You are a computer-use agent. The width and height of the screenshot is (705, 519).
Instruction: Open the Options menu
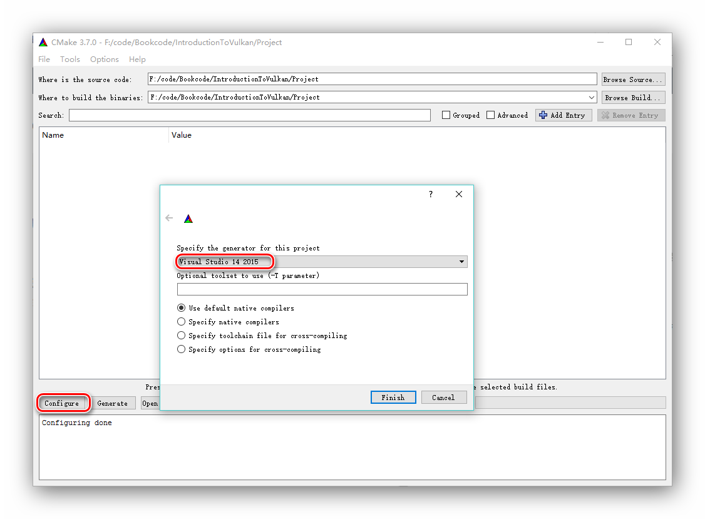[105, 59]
